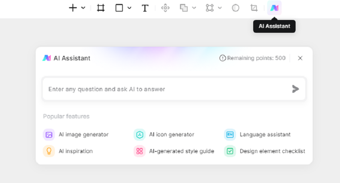Click the mask circle icon

(236, 8)
